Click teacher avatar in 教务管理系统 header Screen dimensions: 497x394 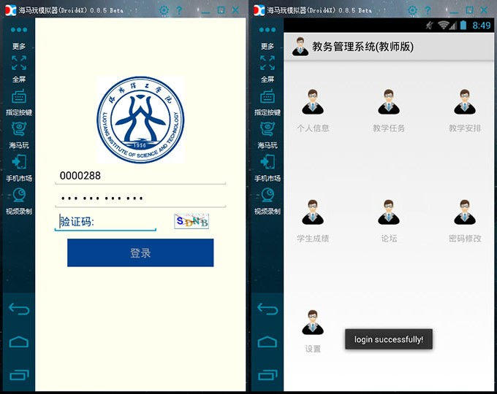coord(300,47)
